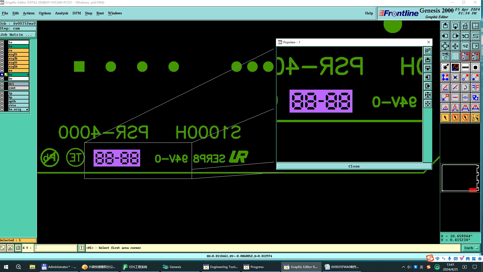Viewport: 483px width, 272px height.
Task: Toggle the 'sig5b' layer checkbox
Action: [2, 66]
